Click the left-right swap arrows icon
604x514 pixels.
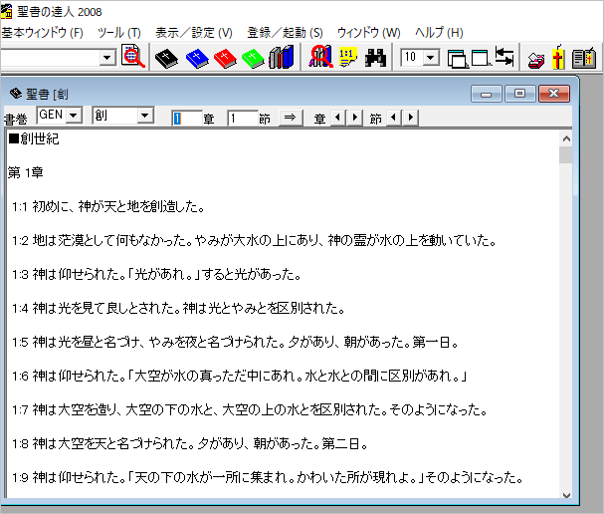click(x=504, y=57)
